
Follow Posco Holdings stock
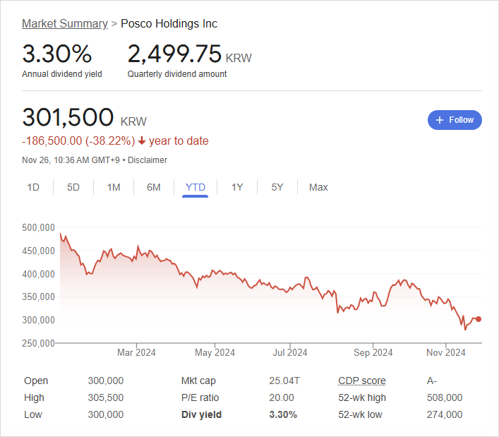tap(455, 120)
